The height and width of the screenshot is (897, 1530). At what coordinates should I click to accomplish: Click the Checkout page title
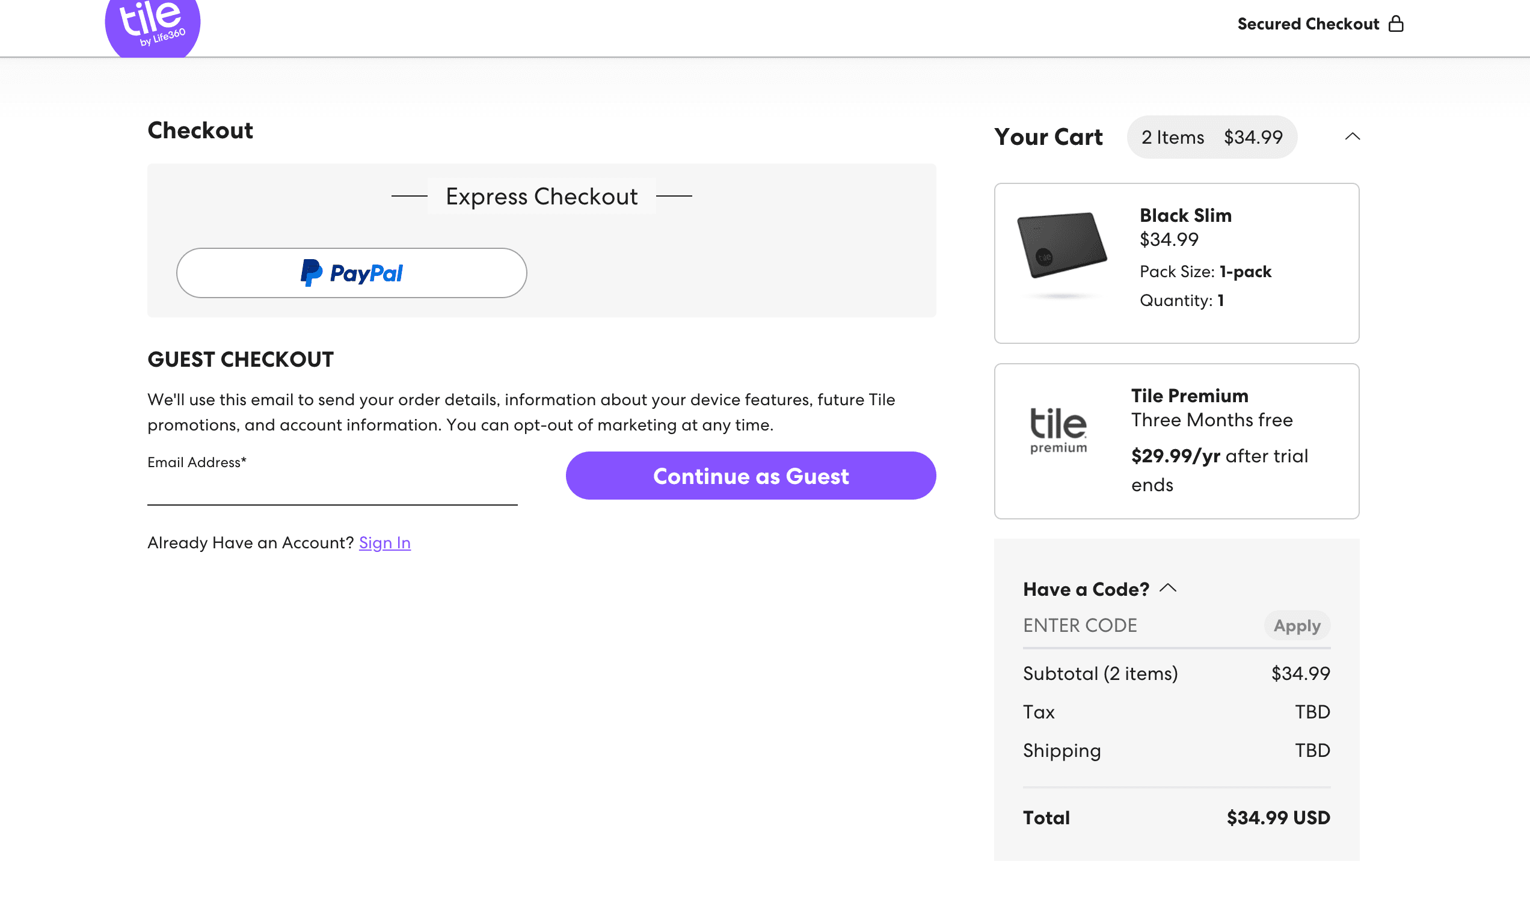(200, 130)
